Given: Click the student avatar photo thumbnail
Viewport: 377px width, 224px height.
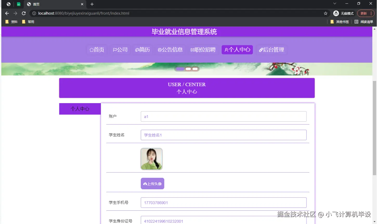Looking at the screenshot, I should point(151,159).
